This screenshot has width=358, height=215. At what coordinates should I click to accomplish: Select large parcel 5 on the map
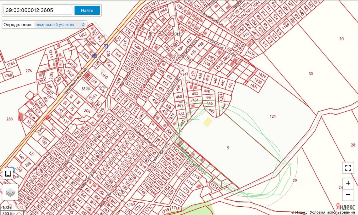pos(228,148)
